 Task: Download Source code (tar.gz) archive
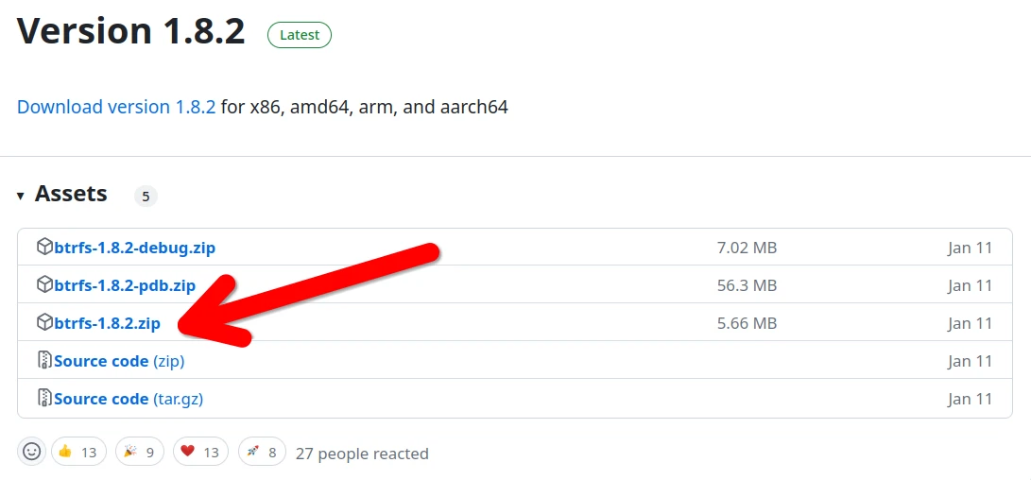129,399
